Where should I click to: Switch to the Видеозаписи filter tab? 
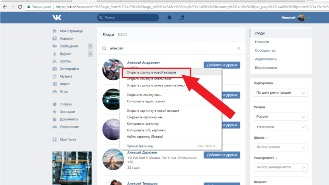pyautogui.click(x=281, y=68)
